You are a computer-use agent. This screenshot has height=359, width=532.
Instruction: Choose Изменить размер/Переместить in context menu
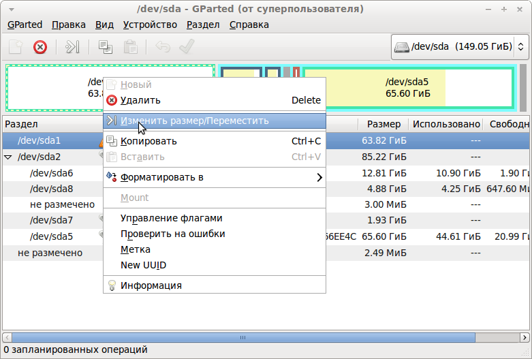(x=215, y=121)
